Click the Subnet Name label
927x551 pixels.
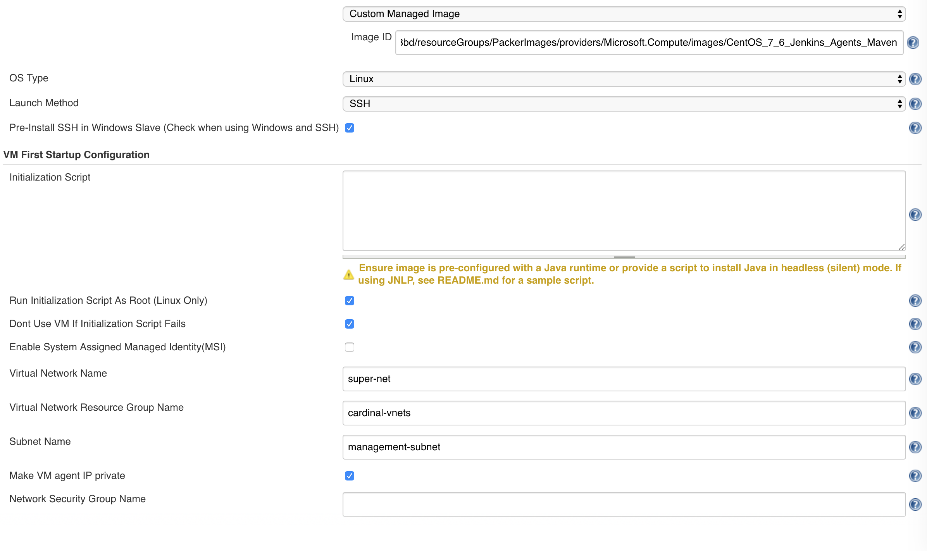40,442
